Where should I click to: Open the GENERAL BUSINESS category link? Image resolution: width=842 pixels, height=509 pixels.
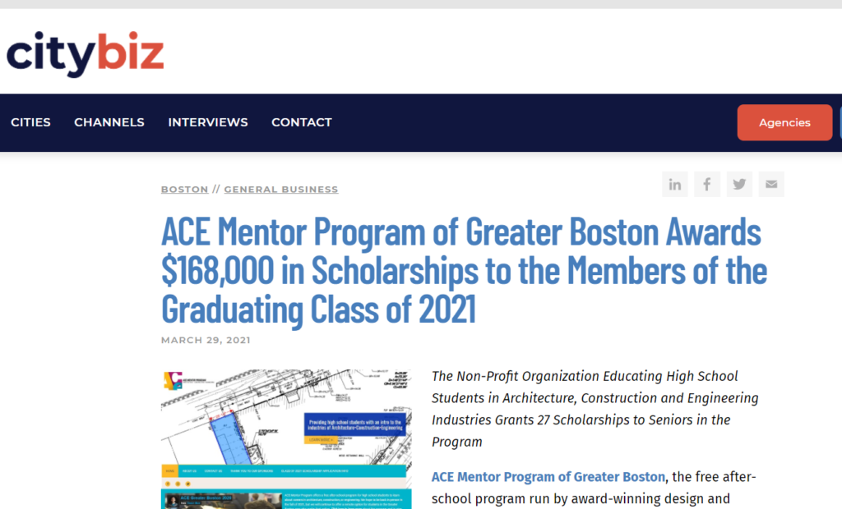tap(281, 190)
